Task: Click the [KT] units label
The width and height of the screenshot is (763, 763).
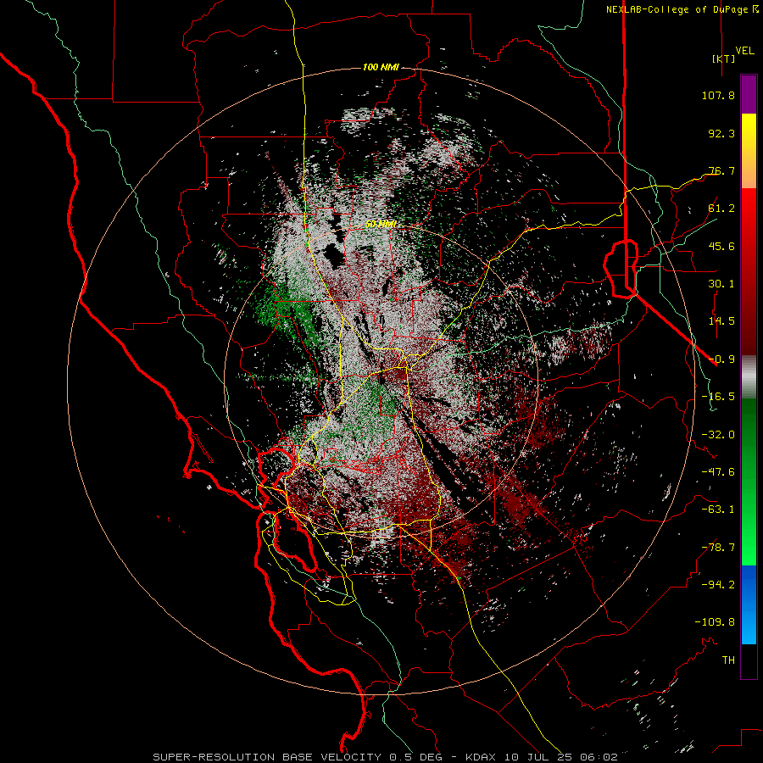Action: [x=723, y=58]
